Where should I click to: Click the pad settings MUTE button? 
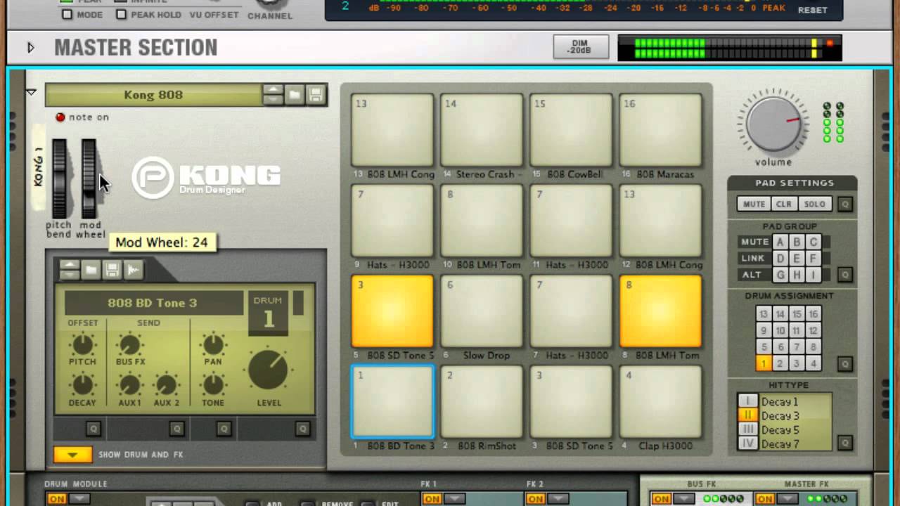click(754, 205)
